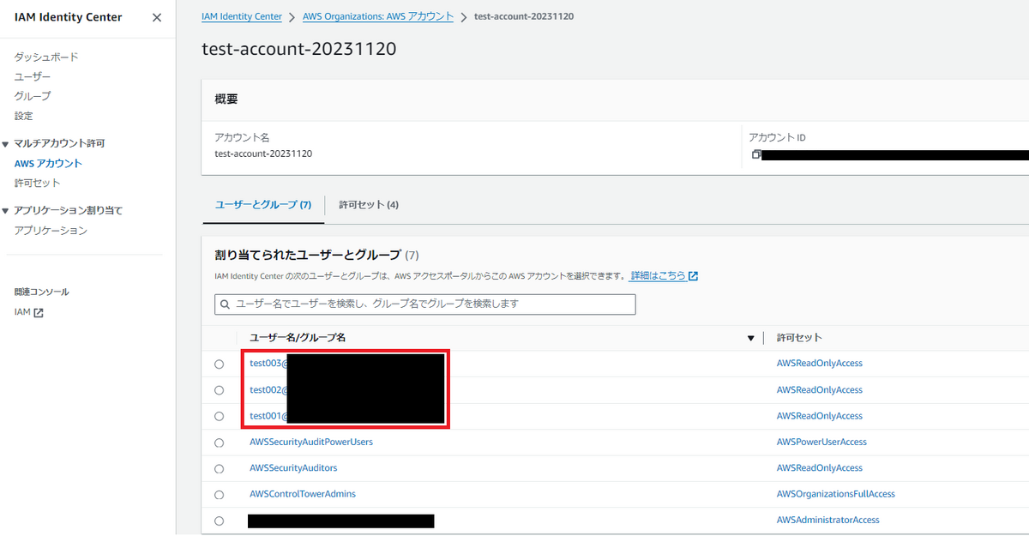Open 許可セット in the sidebar
Image resolution: width=1029 pixels, height=536 pixels.
click(38, 183)
